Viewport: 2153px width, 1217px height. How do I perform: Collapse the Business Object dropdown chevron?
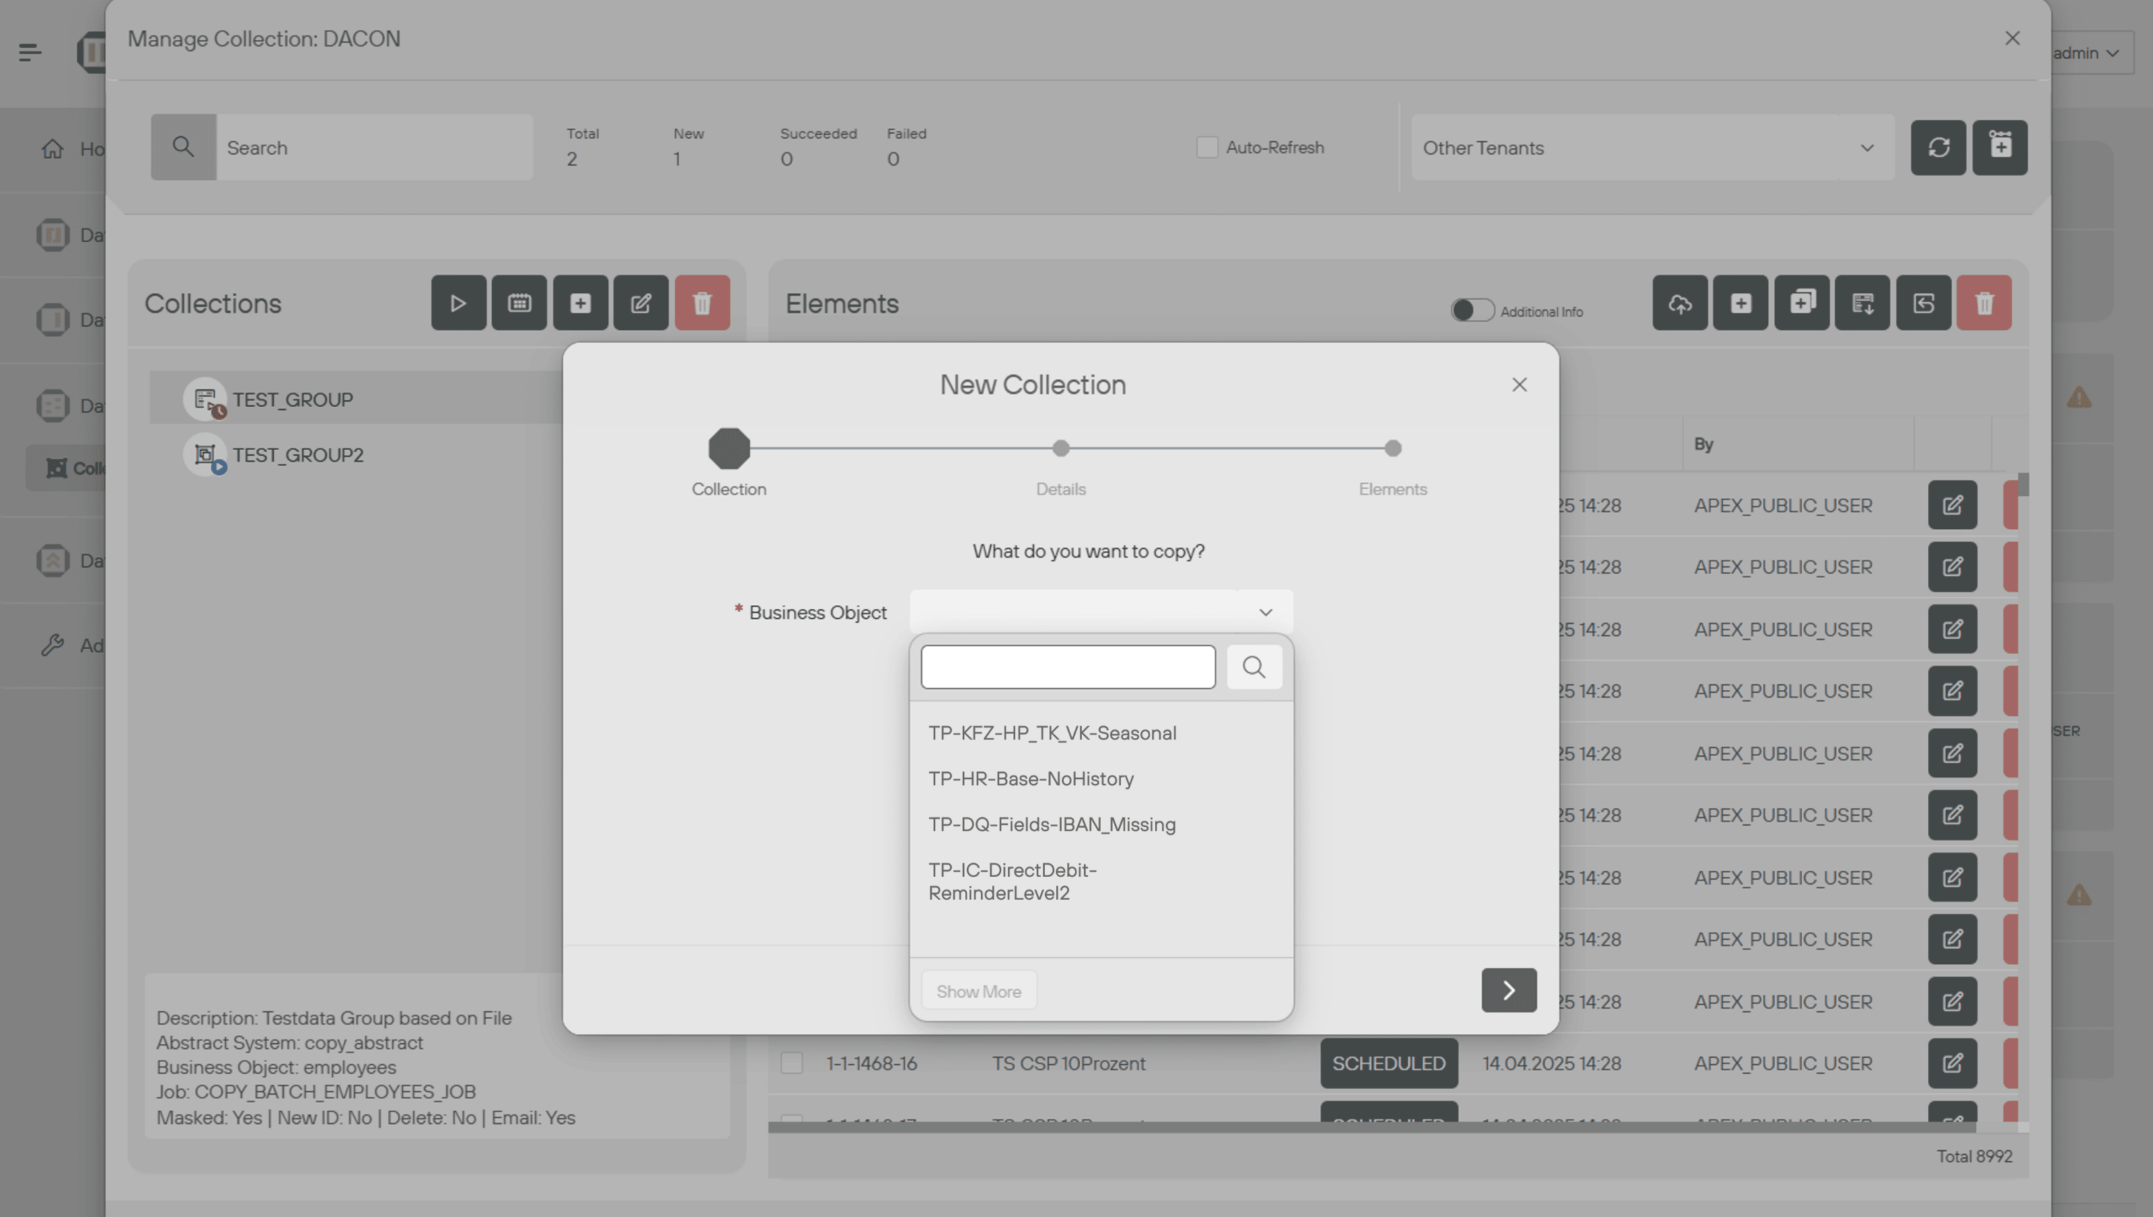[1265, 613]
